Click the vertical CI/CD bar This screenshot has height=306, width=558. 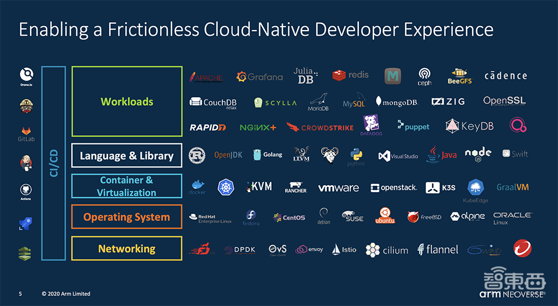[x=54, y=164]
